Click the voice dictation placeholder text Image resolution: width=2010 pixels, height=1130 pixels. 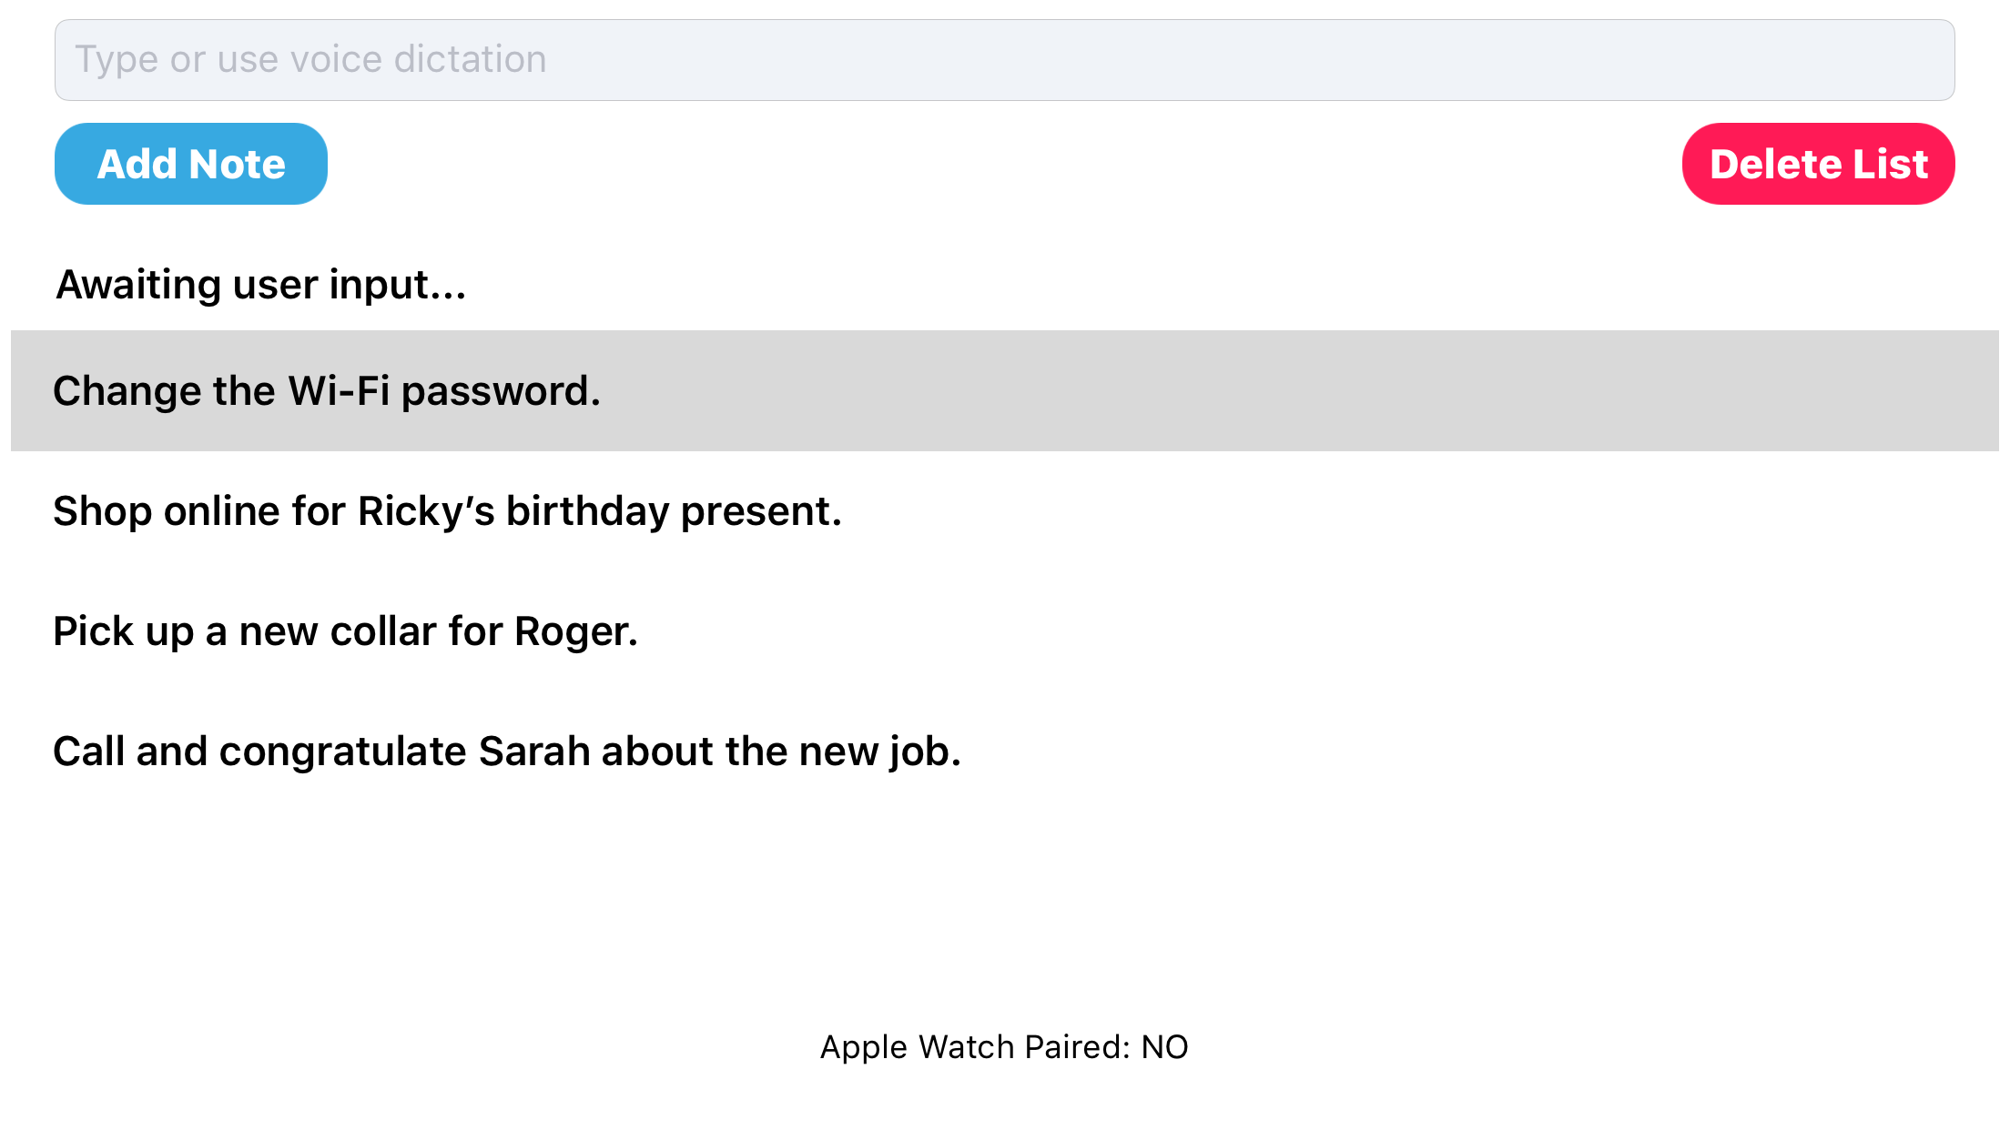[310, 60]
